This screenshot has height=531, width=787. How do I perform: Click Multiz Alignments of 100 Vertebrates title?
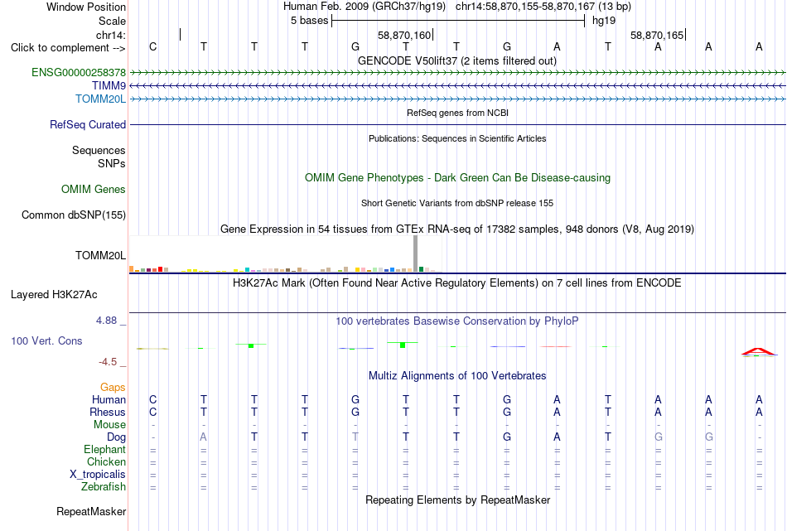tap(457, 376)
